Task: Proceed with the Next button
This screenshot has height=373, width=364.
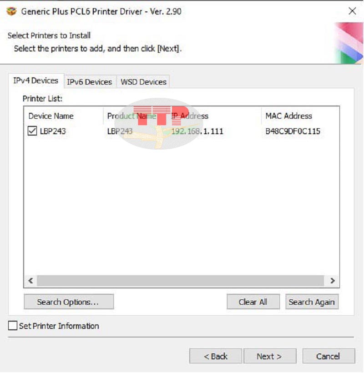Action: coord(270,356)
